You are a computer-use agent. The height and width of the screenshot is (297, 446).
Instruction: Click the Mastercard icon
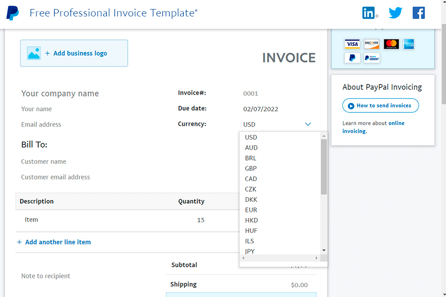pyautogui.click(x=391, y=44)
